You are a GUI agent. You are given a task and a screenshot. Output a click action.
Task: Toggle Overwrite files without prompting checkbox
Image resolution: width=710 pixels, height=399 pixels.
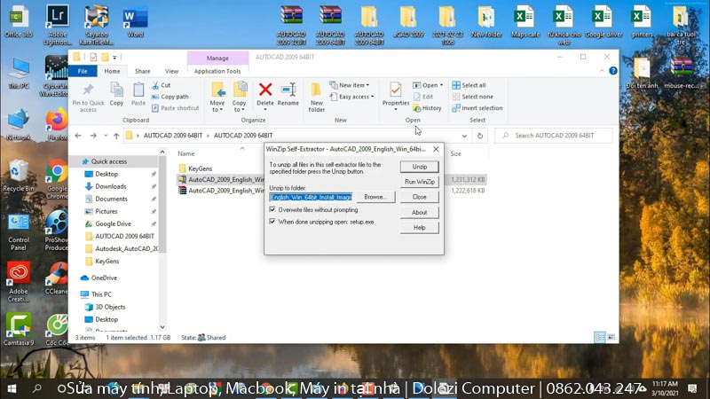(272, 209)
